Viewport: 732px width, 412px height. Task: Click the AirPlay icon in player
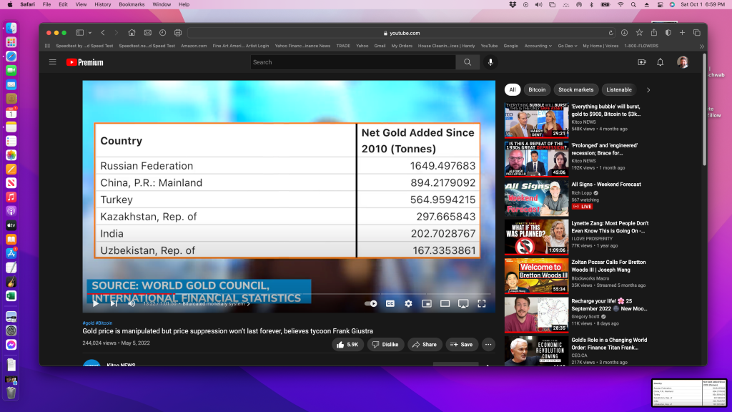(463, 303)
